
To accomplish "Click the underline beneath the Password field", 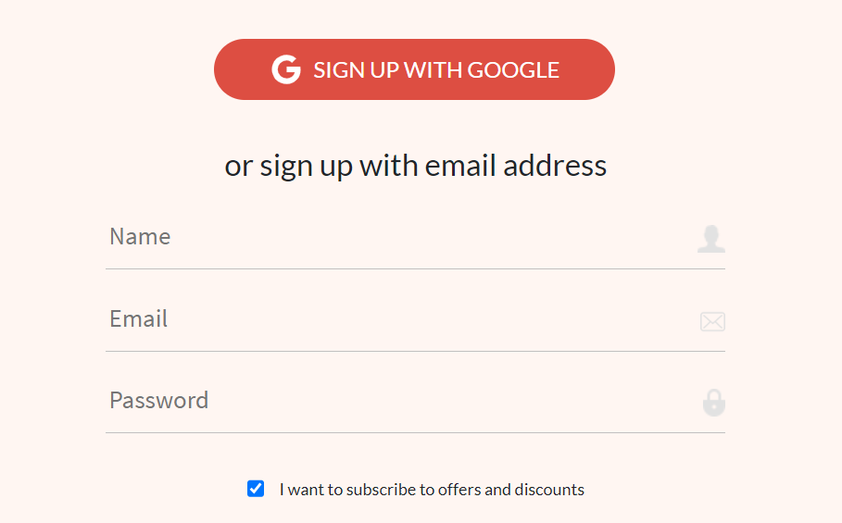I will pos(415,432).
